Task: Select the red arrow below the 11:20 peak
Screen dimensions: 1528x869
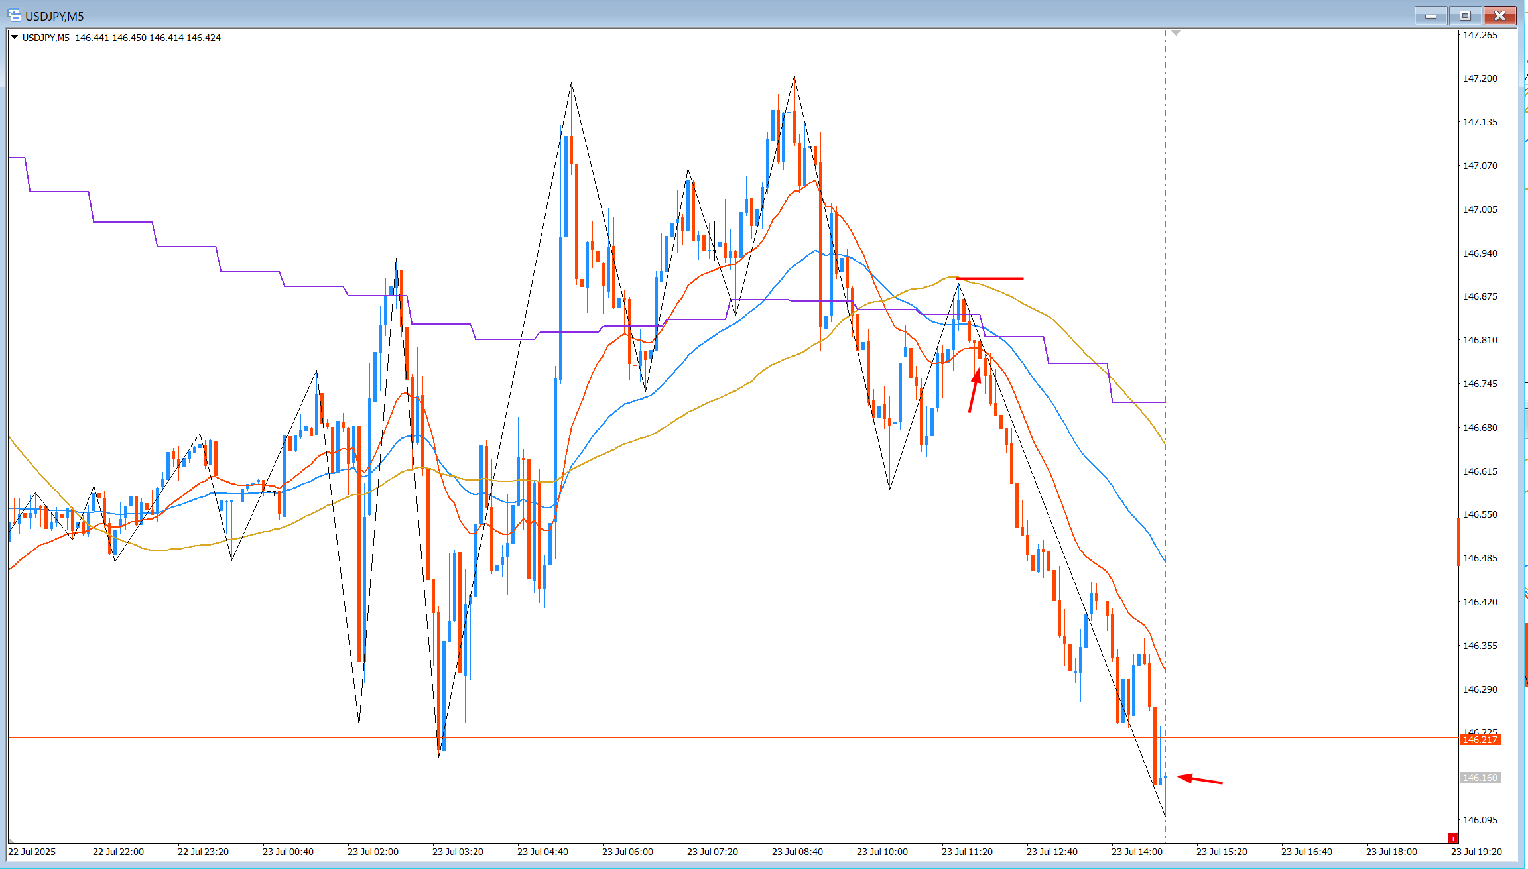Action: tap(974, 390)
